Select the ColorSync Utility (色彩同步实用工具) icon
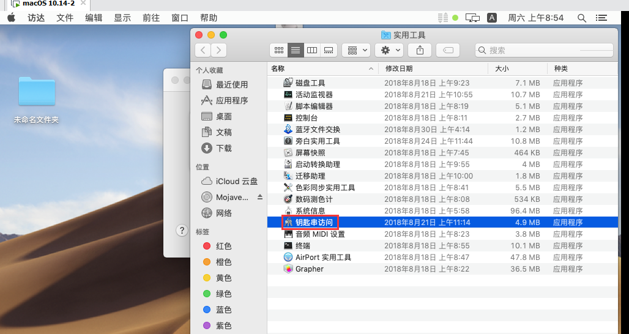The width and height of the screenshot is (629, 334). pos(288,187)
